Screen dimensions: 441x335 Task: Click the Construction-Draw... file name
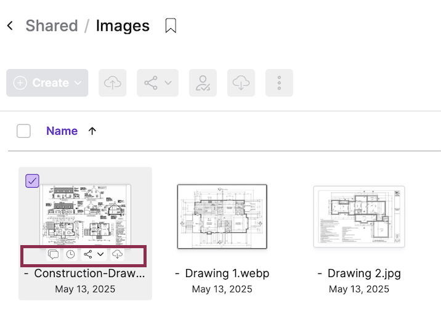[89, 273]
